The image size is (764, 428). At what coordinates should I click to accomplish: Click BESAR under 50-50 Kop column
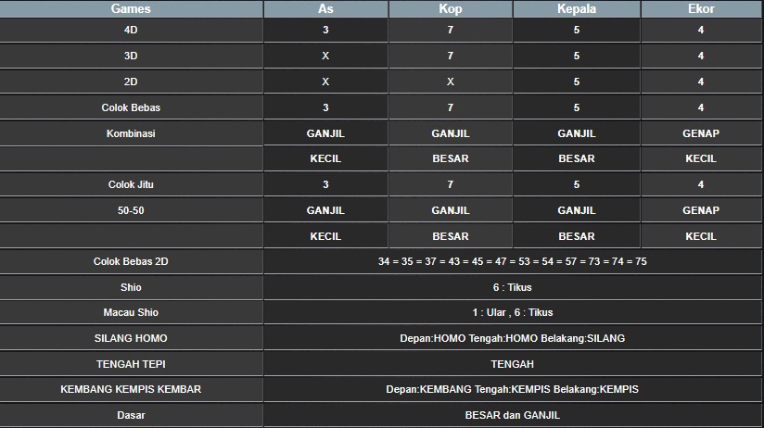click(x=451, y=236)
